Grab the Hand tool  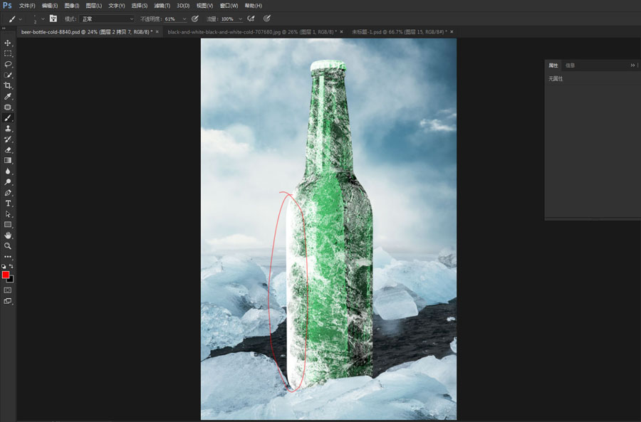[x=9, y=235]
